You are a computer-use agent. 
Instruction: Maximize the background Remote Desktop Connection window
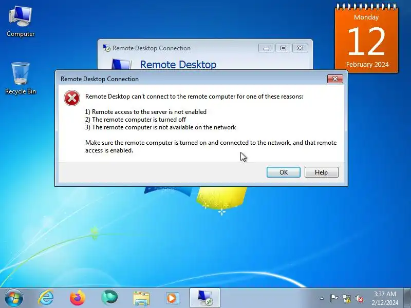(283, 48)
